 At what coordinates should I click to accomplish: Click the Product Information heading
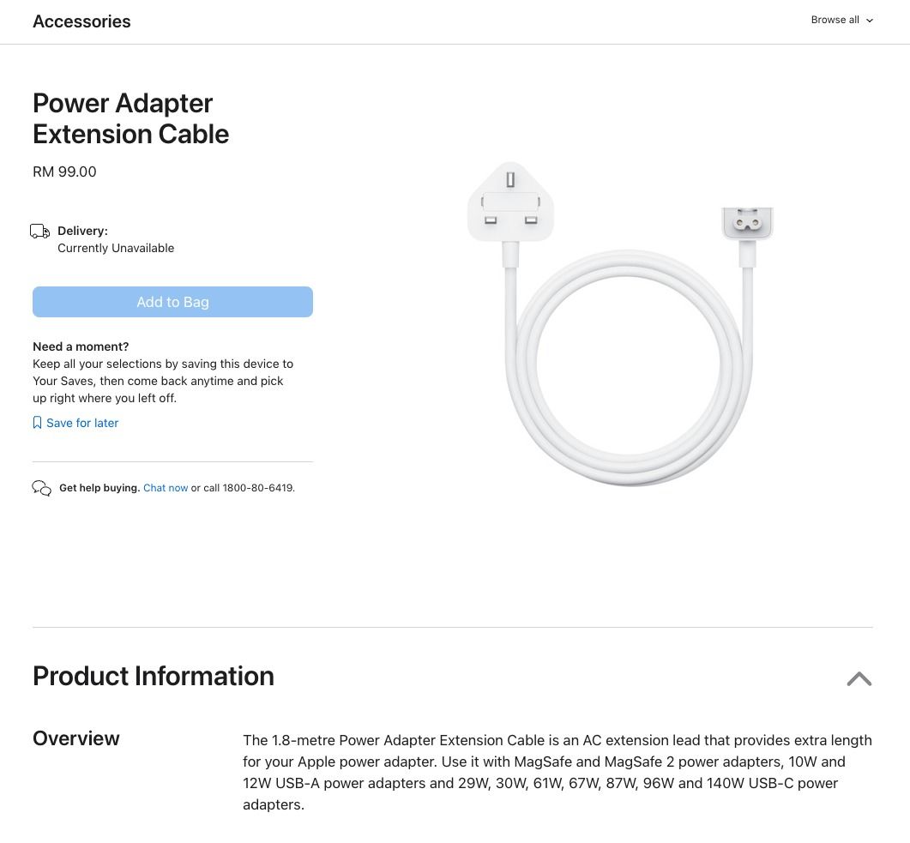(x=154, y=676)
